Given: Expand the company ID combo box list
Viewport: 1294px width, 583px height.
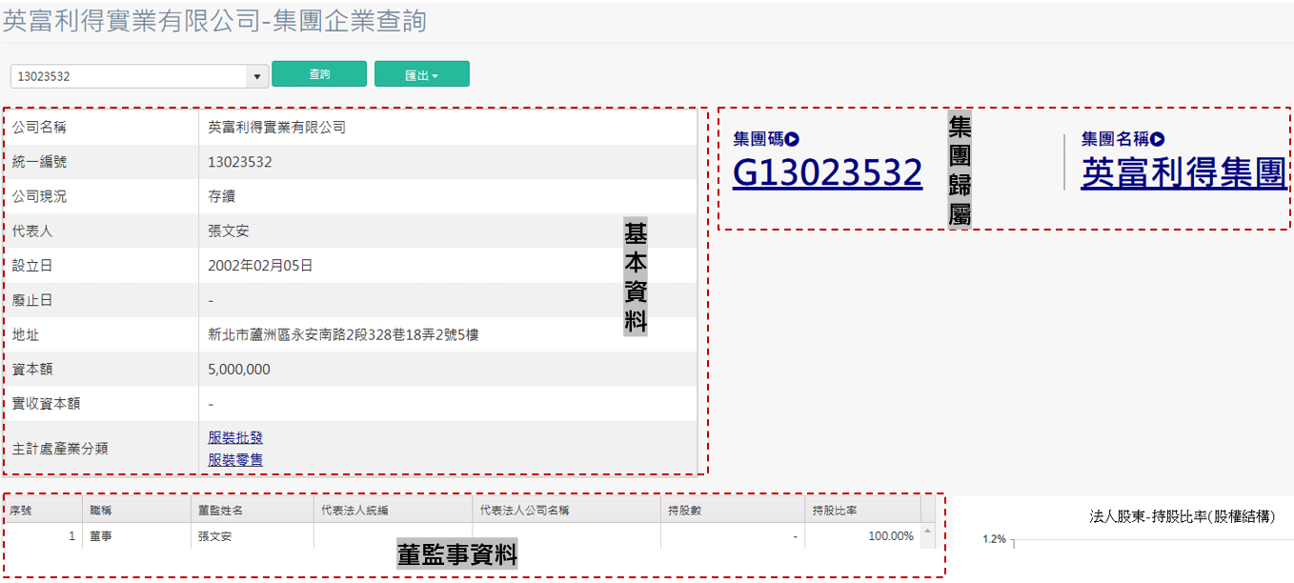Looking at the screenshot, I should coord(258,73).
